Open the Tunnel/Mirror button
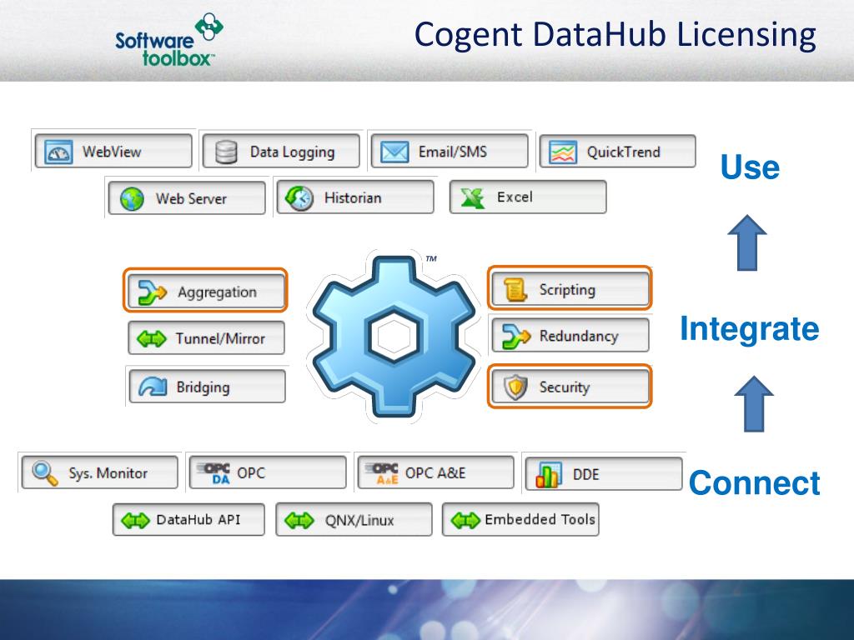 [x=207, y=338]
